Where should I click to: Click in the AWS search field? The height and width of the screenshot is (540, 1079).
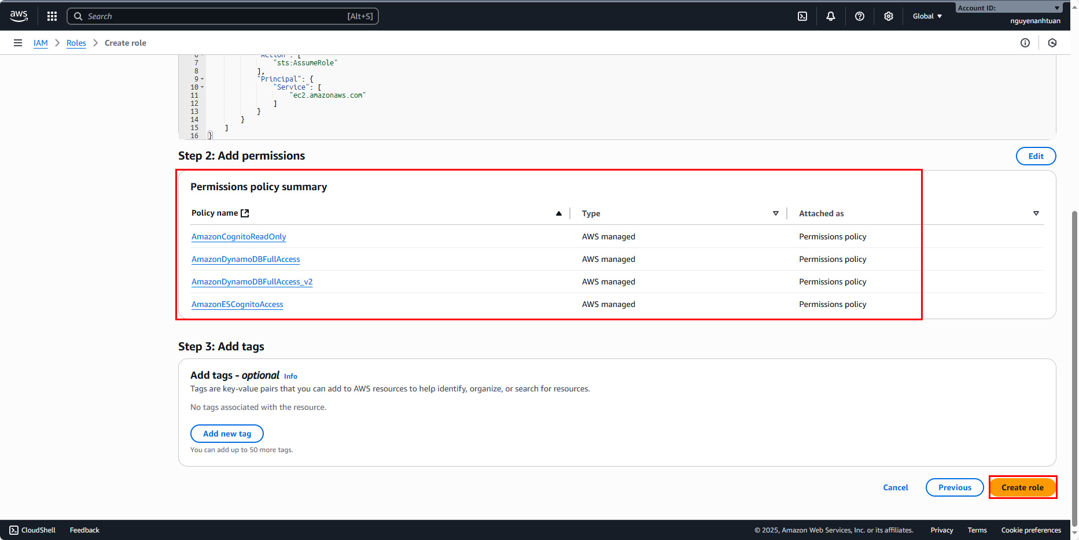tap(214, 16)
